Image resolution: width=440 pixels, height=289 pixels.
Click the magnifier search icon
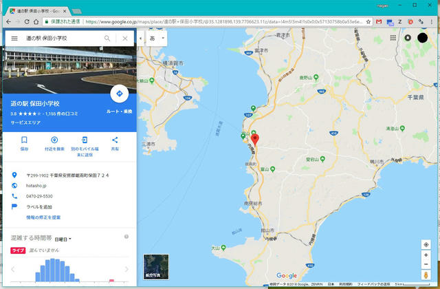[107, 39]
